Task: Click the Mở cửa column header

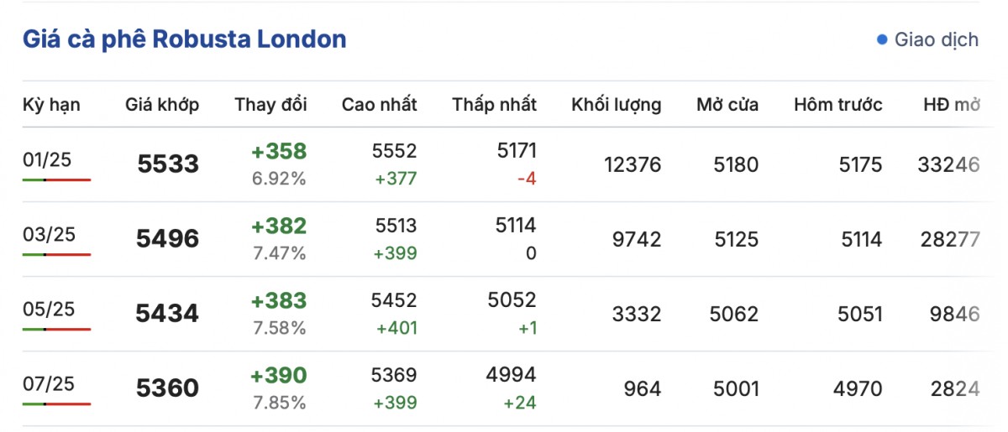Action: pyautogui.click(x=727, y=105)
